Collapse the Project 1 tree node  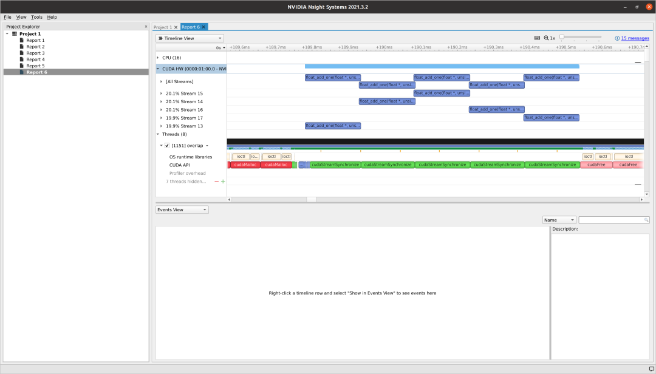point(7,34)
